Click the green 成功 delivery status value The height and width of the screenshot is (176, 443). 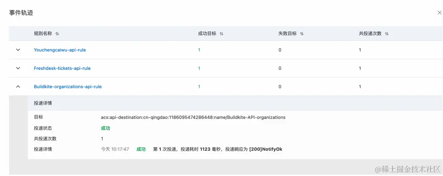point(105,128)
